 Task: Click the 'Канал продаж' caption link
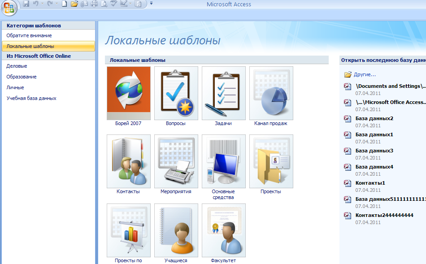270,123
